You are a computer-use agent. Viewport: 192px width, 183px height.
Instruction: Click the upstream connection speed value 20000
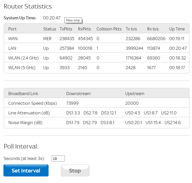[132, 103]
